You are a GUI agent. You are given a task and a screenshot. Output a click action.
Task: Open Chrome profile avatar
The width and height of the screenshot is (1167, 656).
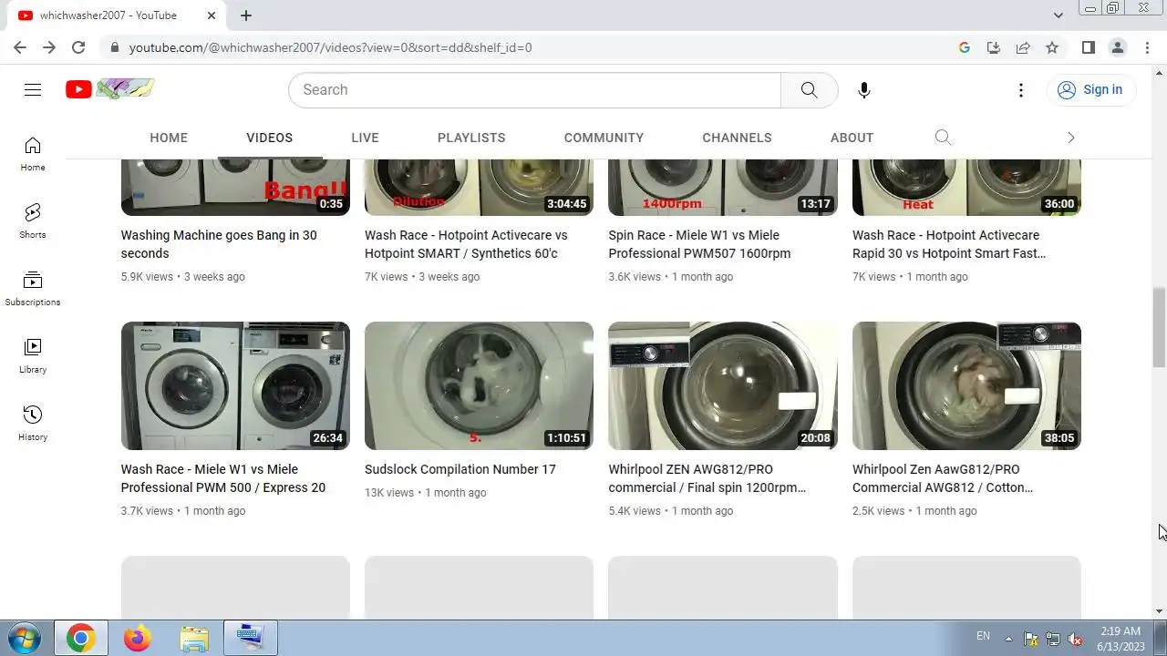click(x=1118, y=47)
